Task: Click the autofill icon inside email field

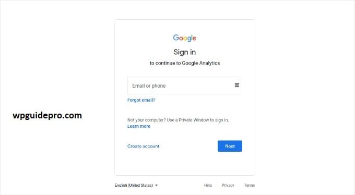Action: [237, 85]
